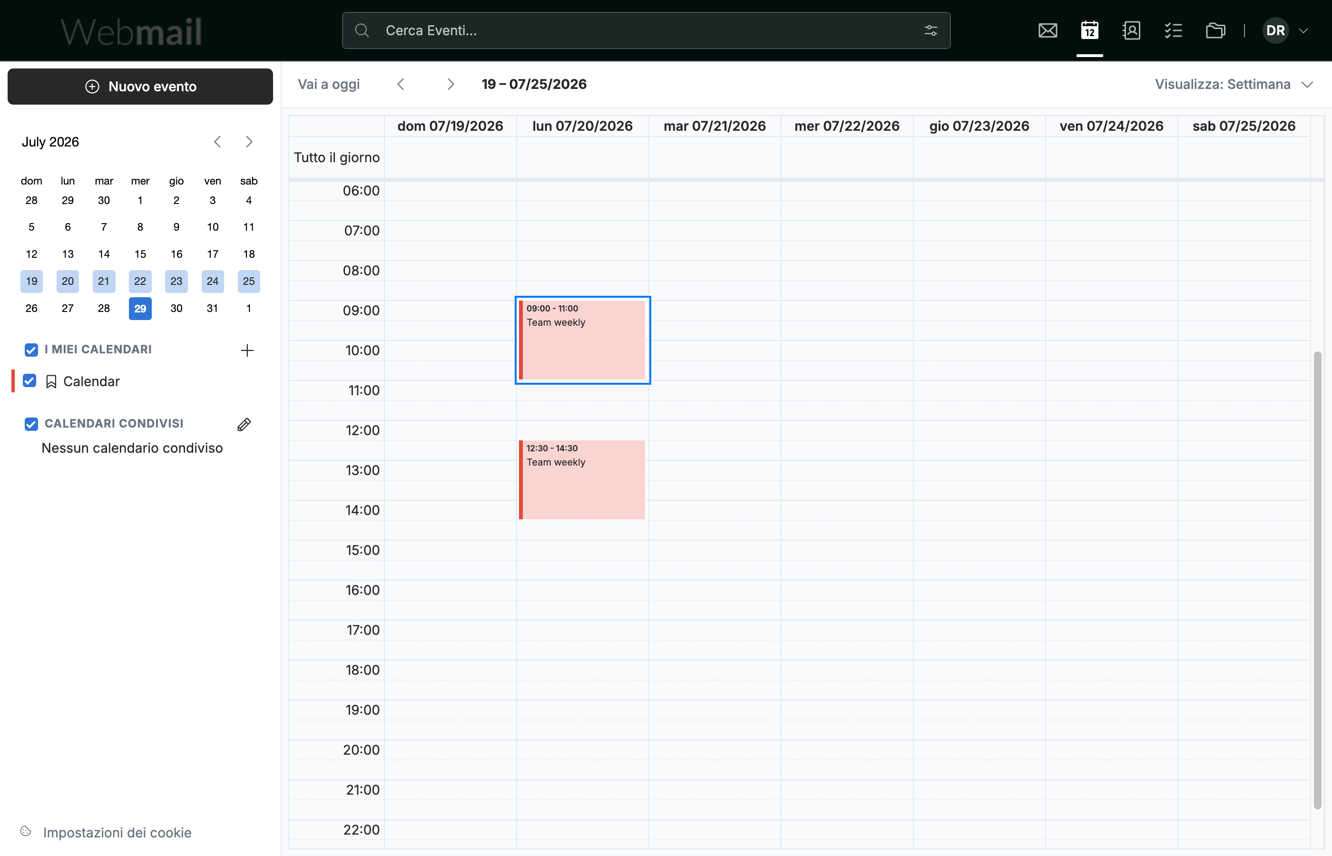Click mer 07/22/2026 column header
1332x856 pixels.
tap(847, 126)
